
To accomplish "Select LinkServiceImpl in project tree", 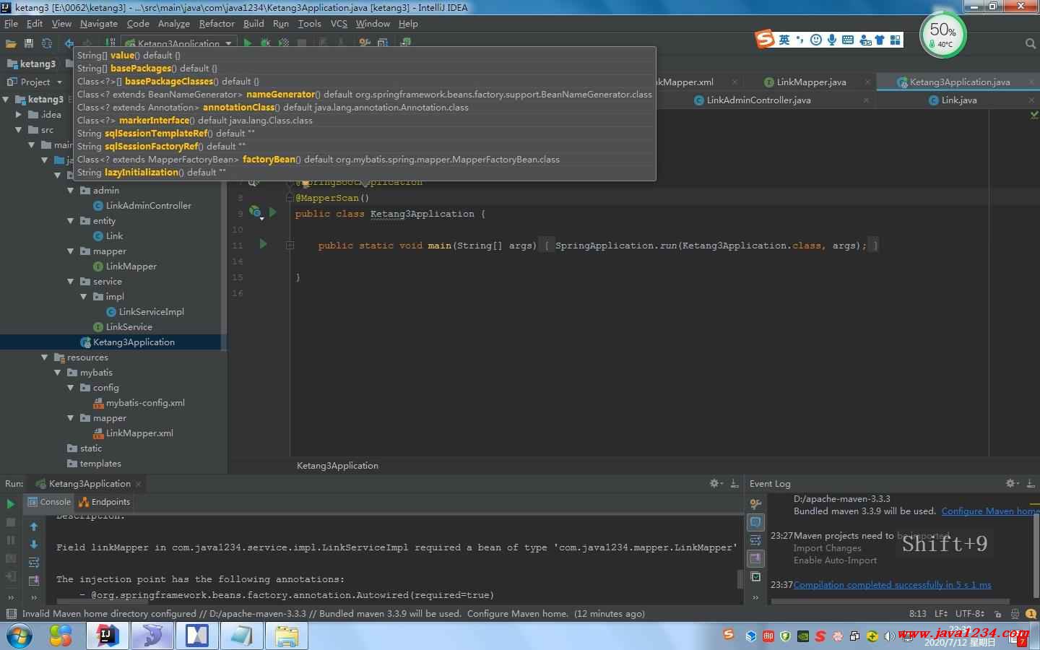I will coord(151,312).
